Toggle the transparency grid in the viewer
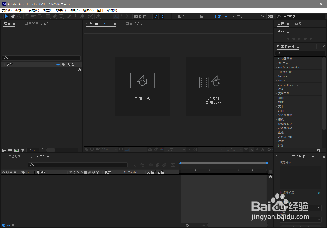The width and height of the screenshot is (327, 228). coord(195,149)
